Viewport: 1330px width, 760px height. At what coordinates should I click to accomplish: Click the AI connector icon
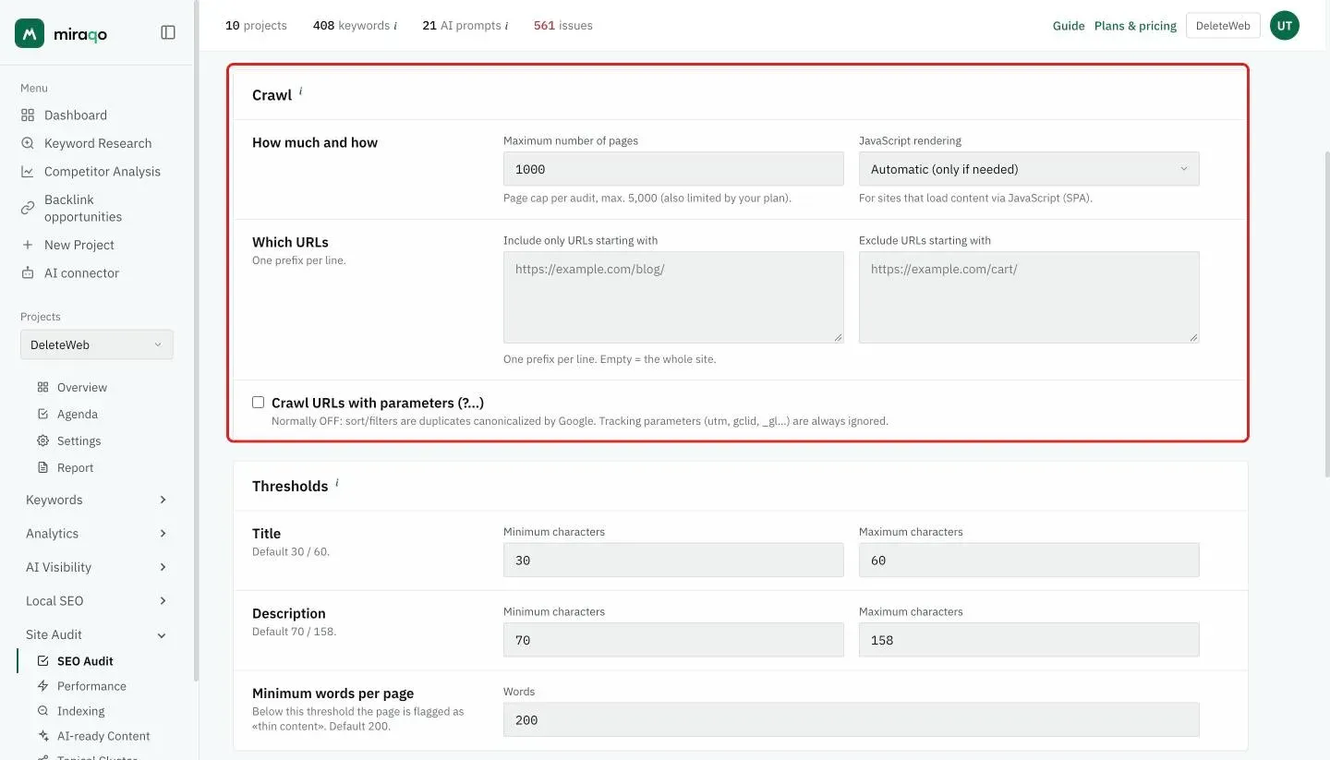(x=28, y=273)
